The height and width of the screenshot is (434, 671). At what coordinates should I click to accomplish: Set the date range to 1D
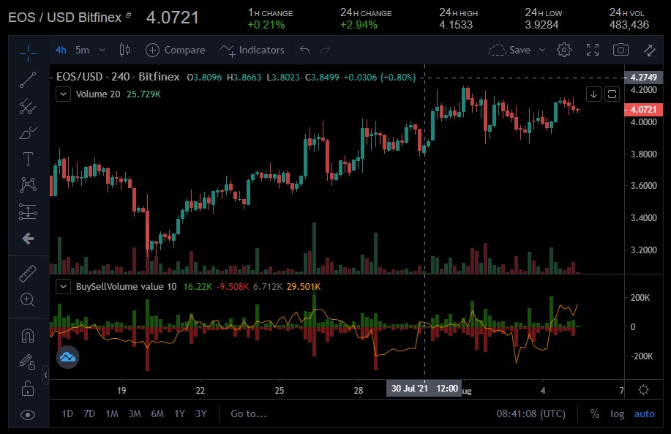(67, 414)
